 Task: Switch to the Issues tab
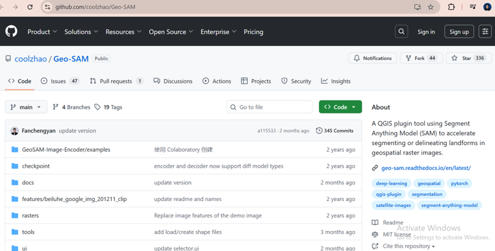click(x=60, y=81)
